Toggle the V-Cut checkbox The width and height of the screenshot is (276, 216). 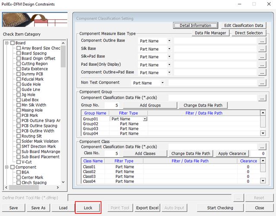click(19, 162)
